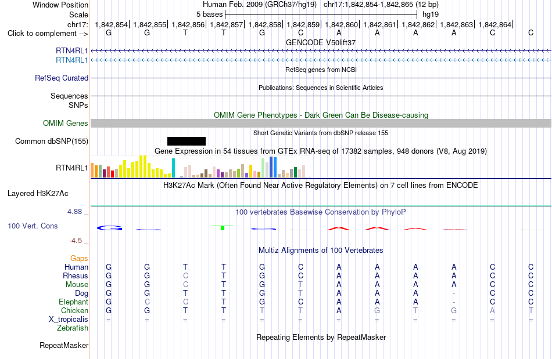
Task: Click the Multiz Alignments of 100 Vertebrates title
Action: point(321,250)
